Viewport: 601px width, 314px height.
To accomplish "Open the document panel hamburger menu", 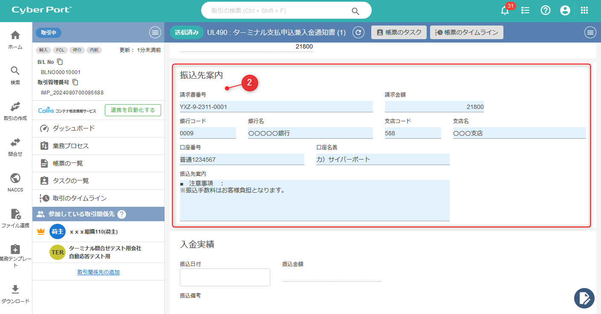I will (x=590, y=32).
